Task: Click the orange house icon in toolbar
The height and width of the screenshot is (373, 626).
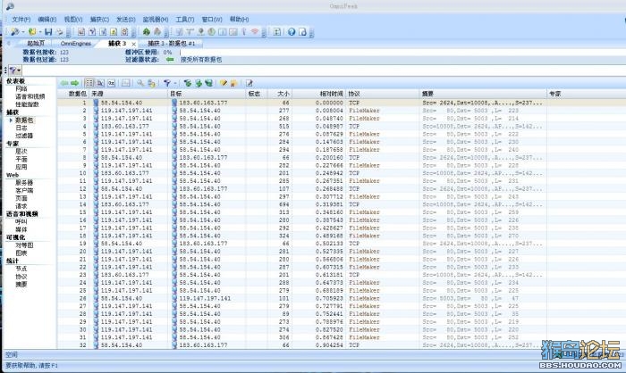Action: pos(157,31)
